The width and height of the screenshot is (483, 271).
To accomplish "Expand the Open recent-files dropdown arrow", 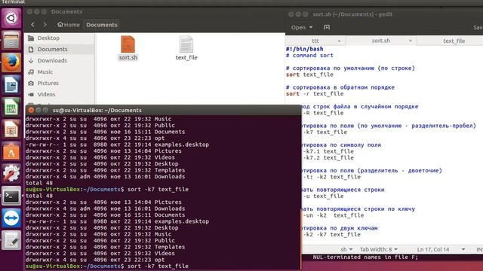I will coord(311,27).
